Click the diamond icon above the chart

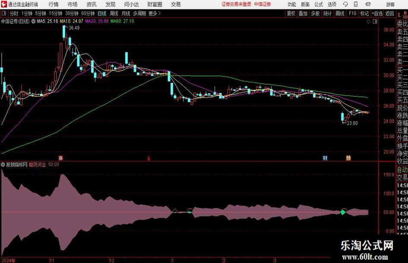(x=368, y=22)
